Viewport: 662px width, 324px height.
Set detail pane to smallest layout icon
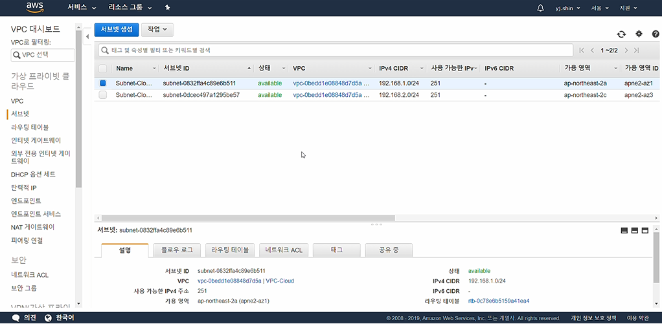[624, 230]
